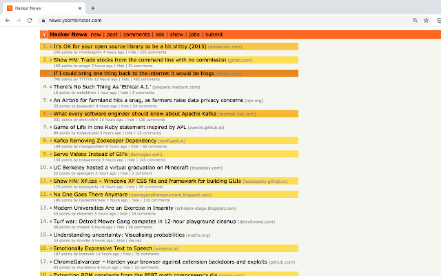Screen dimensions: 441x276
Task: Open the 'comments' section in header
Action: tap(136, 34)
